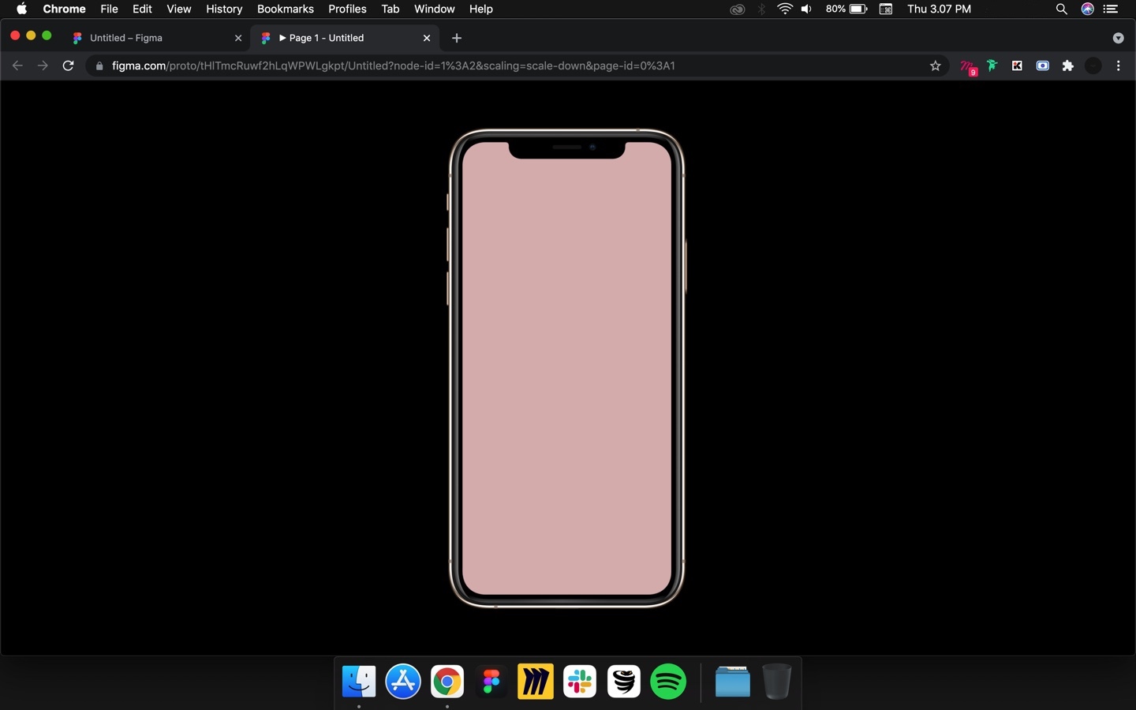Open the green extension icon
The height and width of the screenshot is (710, 1136).
point(992,65)
